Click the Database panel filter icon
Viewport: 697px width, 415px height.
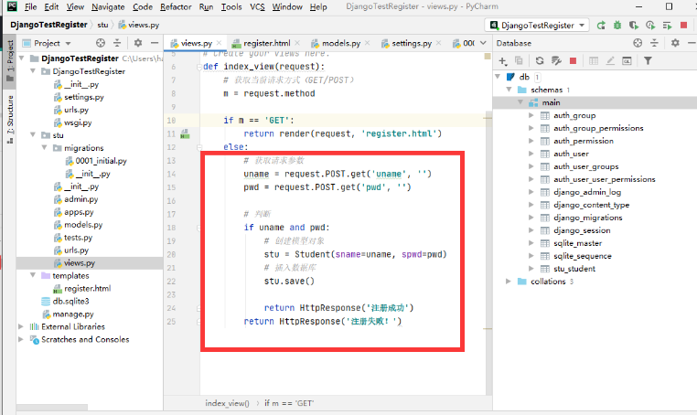648,61
